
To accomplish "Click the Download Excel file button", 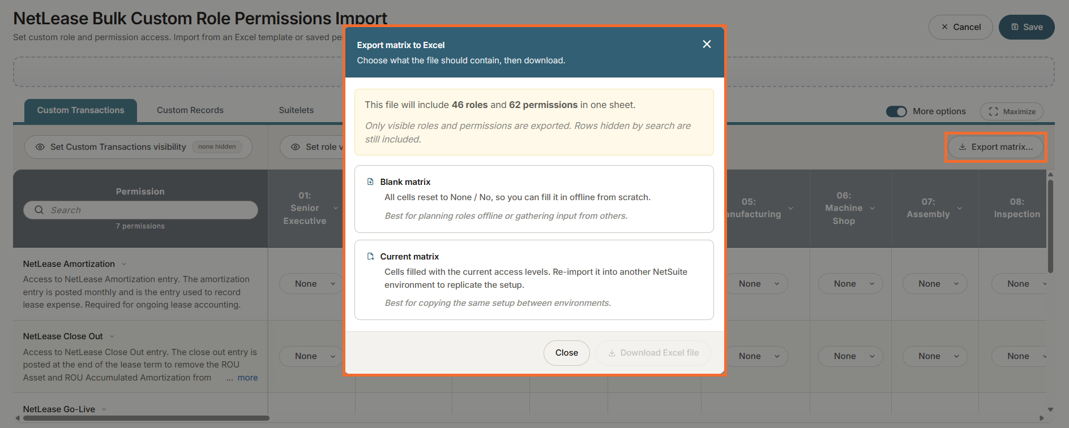I will 653,353.
